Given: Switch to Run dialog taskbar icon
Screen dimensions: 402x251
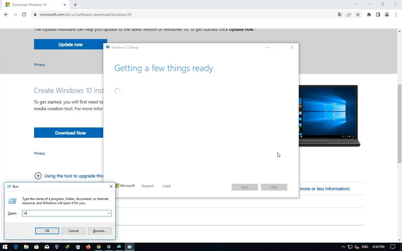Looking at the screenshot, I should click(129, 247).
